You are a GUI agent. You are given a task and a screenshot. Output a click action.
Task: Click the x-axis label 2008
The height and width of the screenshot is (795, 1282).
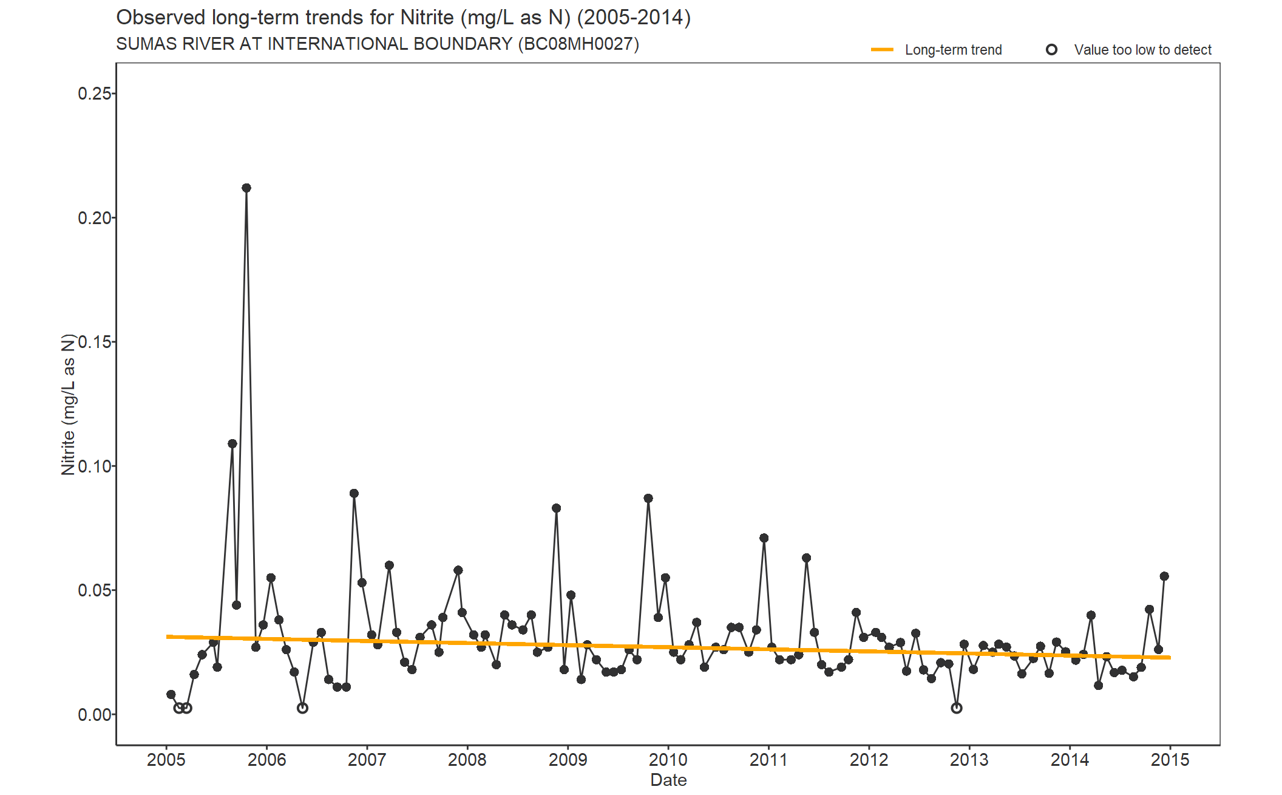tap(467, 760)
